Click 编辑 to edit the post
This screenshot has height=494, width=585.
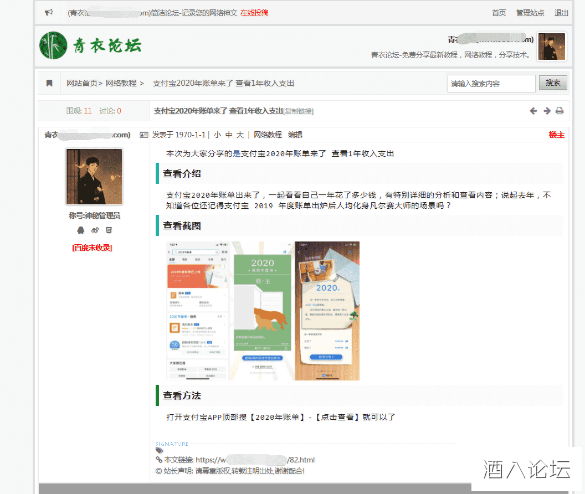[295, 135]
